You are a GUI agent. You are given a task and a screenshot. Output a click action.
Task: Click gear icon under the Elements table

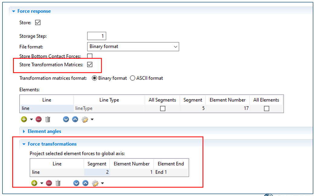coord(85,119)
